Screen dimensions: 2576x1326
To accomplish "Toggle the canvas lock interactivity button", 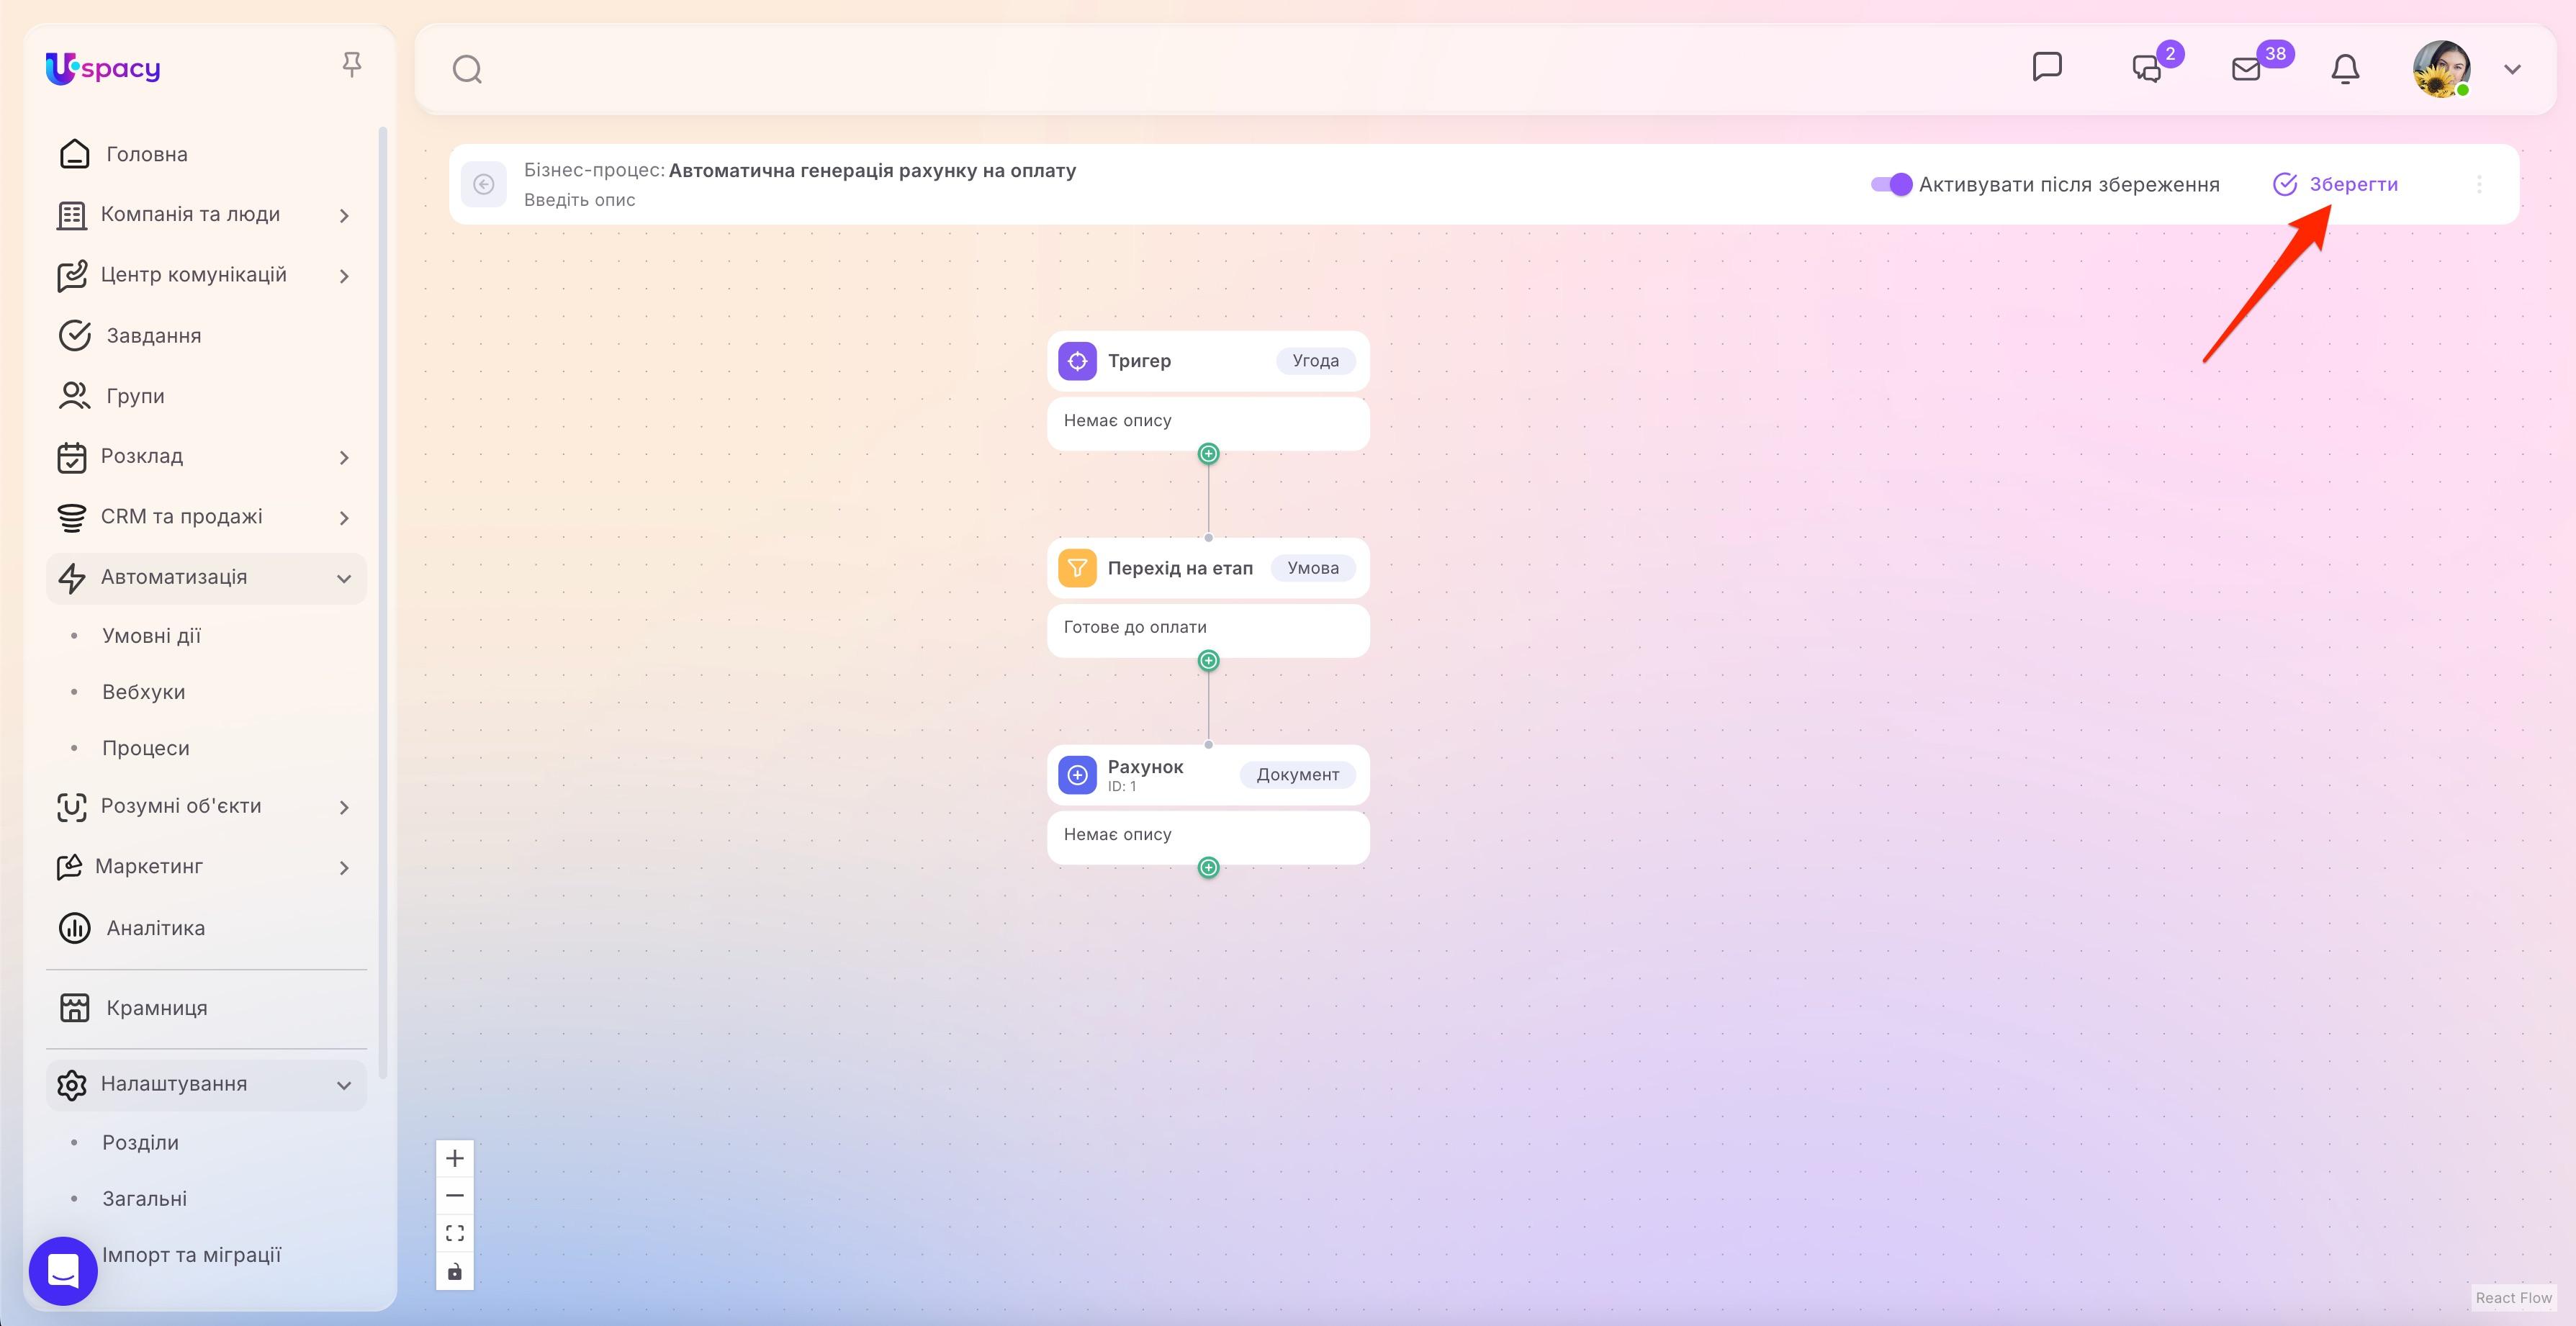I will [455, 1271].
